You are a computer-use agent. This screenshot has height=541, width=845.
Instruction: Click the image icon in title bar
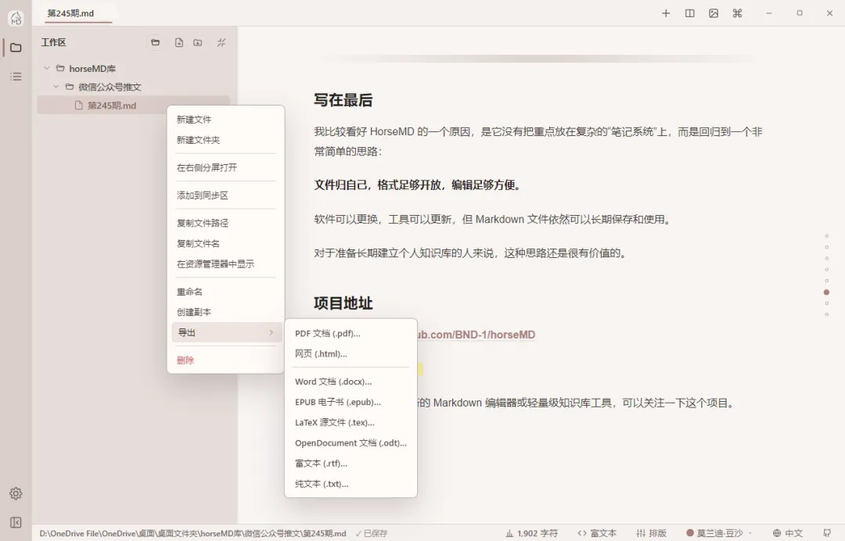[x=714, y=13]
